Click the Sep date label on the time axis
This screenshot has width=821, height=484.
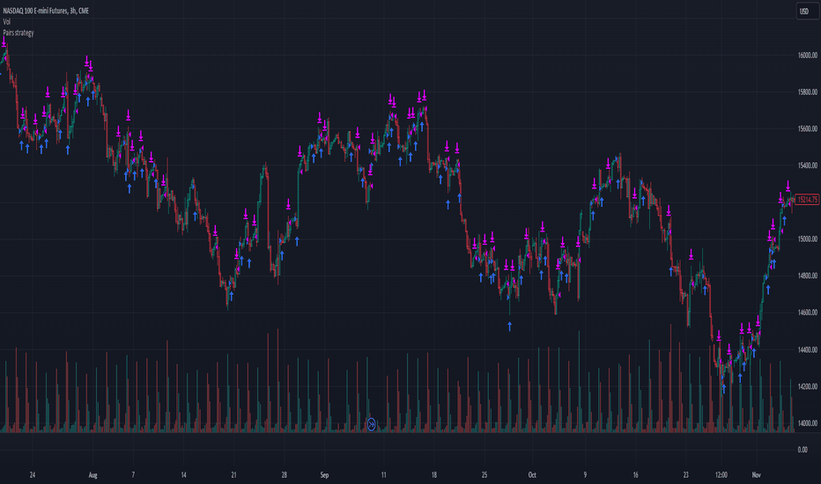(x=325, y=475)
